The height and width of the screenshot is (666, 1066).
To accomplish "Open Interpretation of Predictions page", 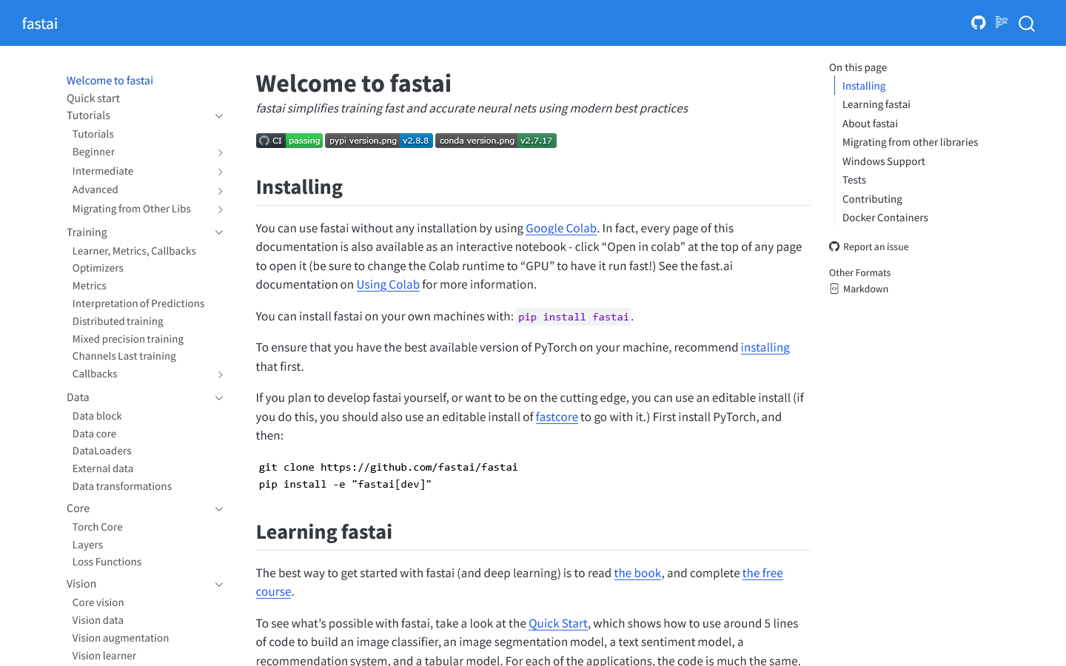I will point(138,303).
